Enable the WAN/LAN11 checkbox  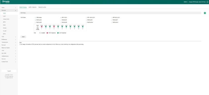[x=112, y=22]
